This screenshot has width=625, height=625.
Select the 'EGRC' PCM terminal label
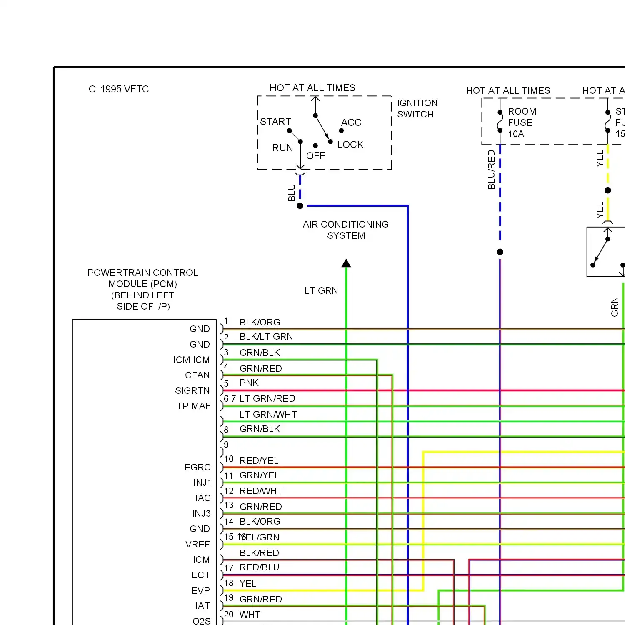(x=197, y=467)
